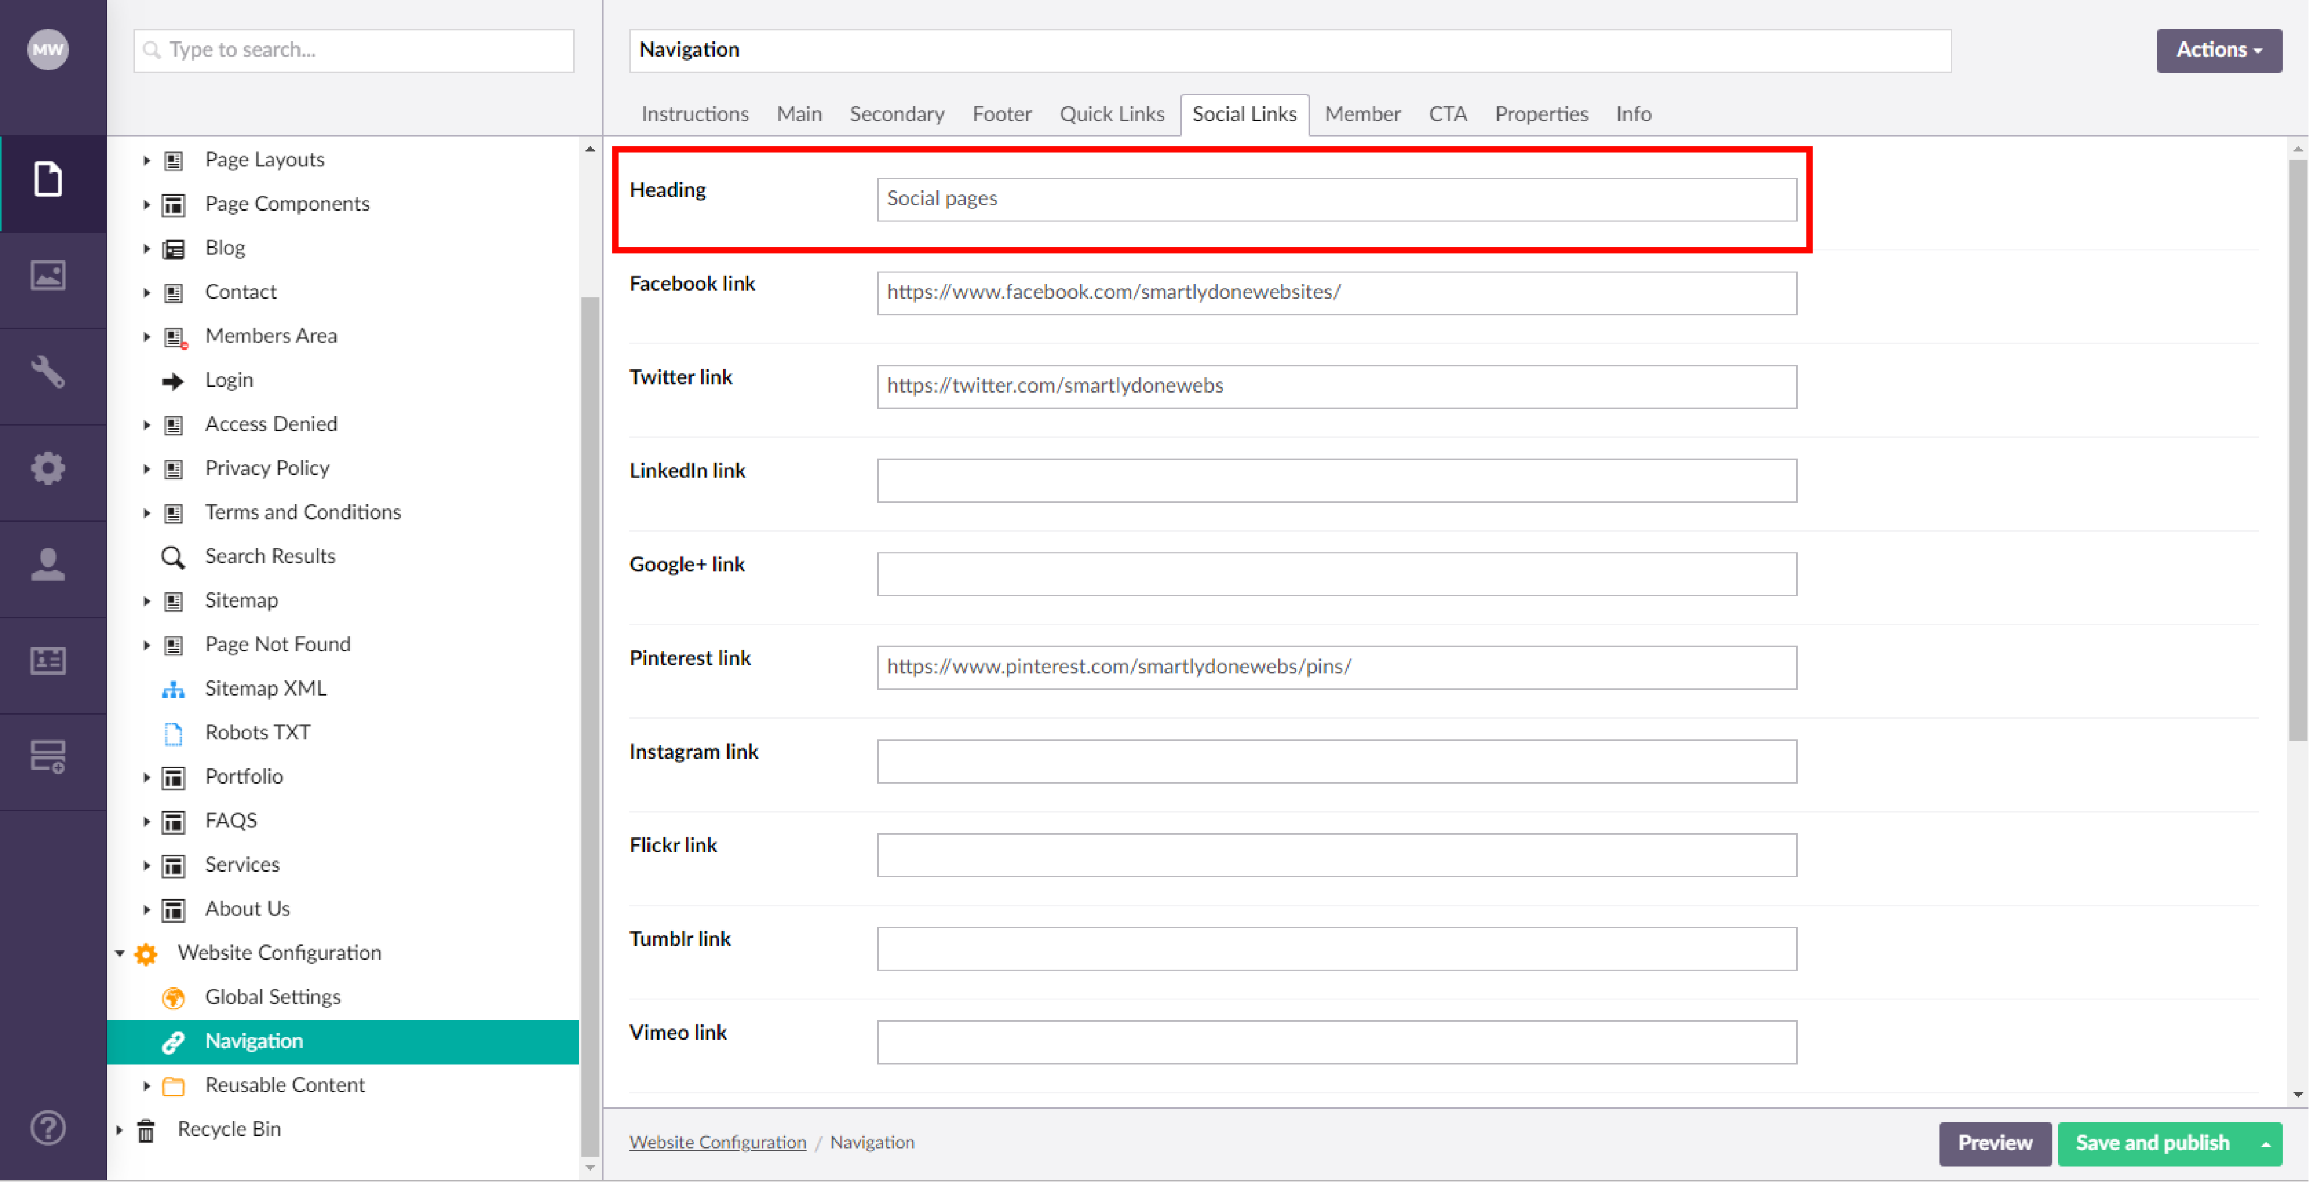The image size is (2309, 1183).
Task: Click the Twitter link input field
Action: point(1336,386)
